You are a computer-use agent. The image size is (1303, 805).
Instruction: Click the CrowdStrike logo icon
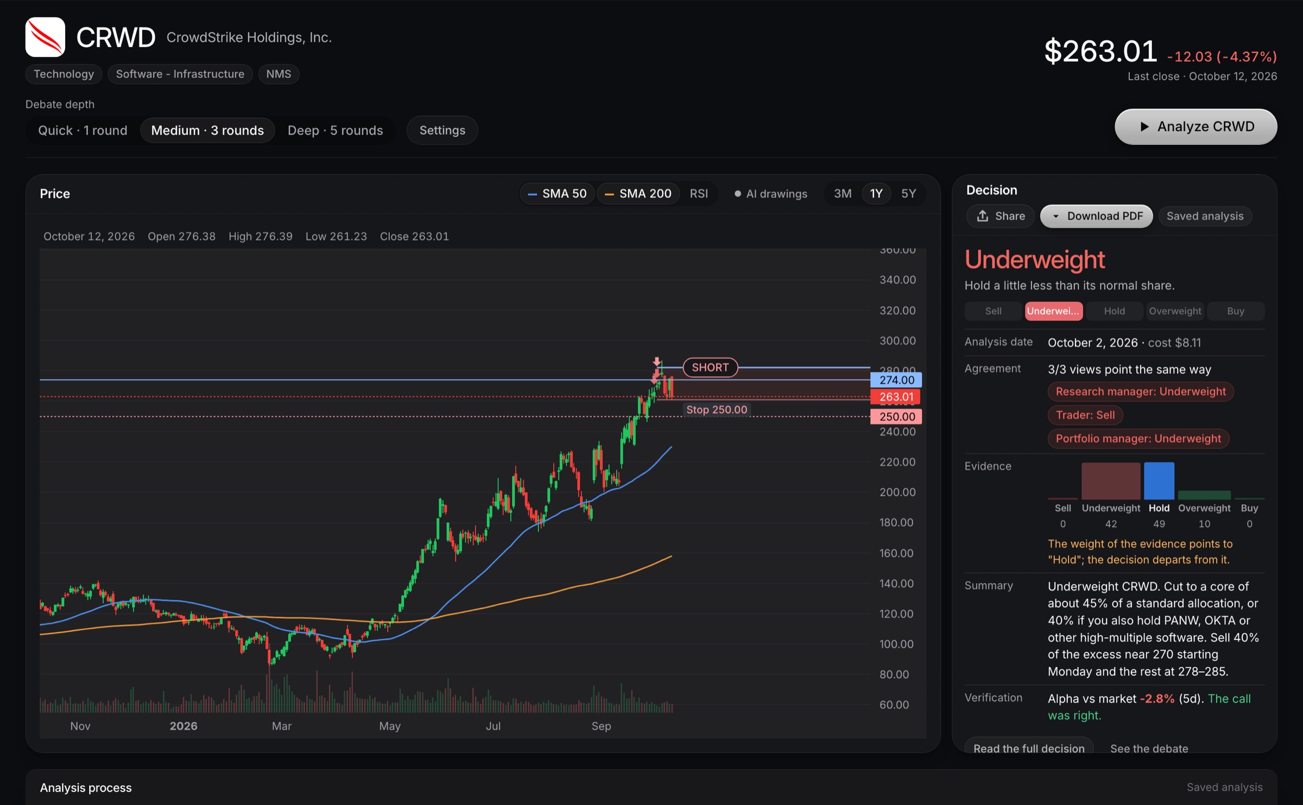(45, 37)
